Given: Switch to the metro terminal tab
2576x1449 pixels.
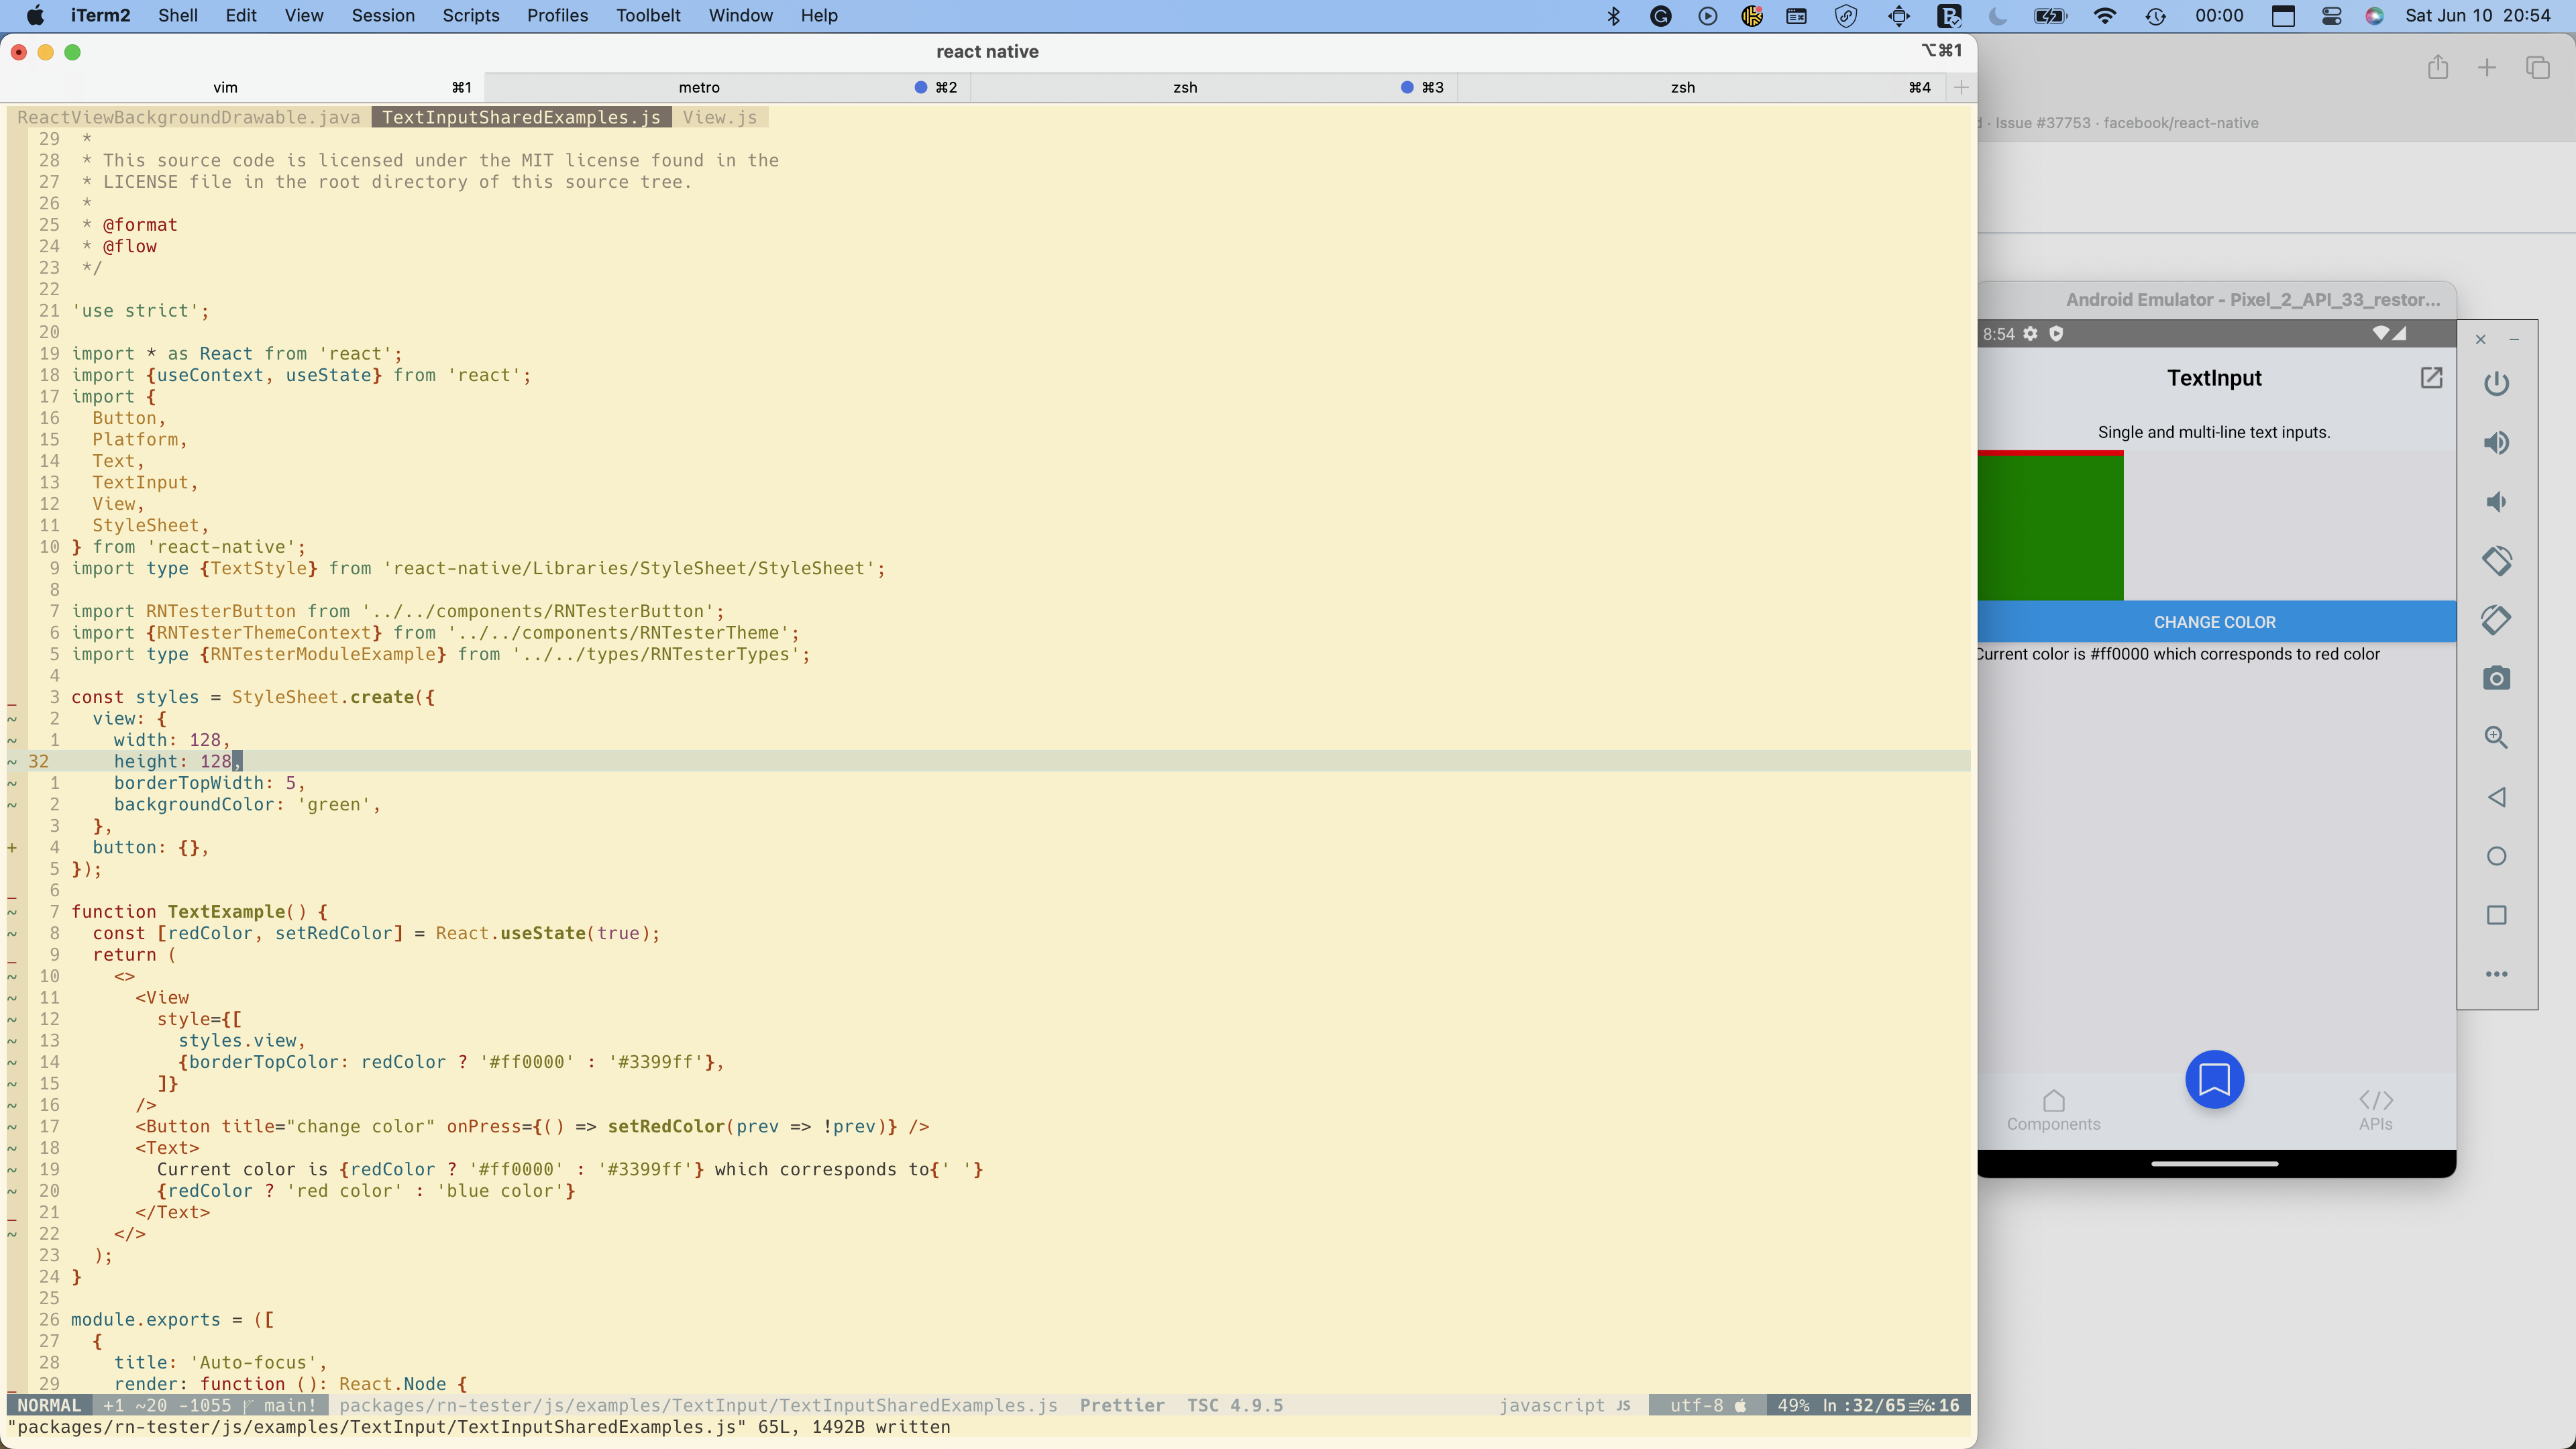Looking at the screenshot, I should click(x=700, y=87).
